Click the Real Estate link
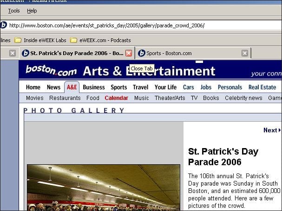The height and width of the screenshot is (211, 282). click(x=262, y=87)
